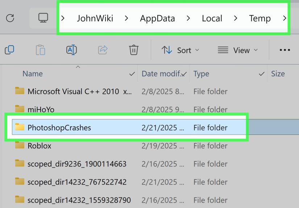Screen dimensions: 299x208
Task: Click the 2/8/2025 8... date of Visual C++
Action: coord(163,92)
